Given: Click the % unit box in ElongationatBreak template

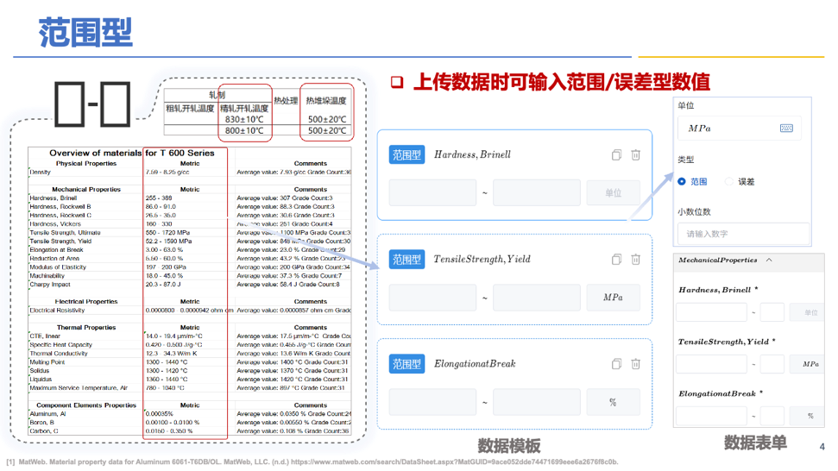Looking at the screenshot, I should (612, 402).
